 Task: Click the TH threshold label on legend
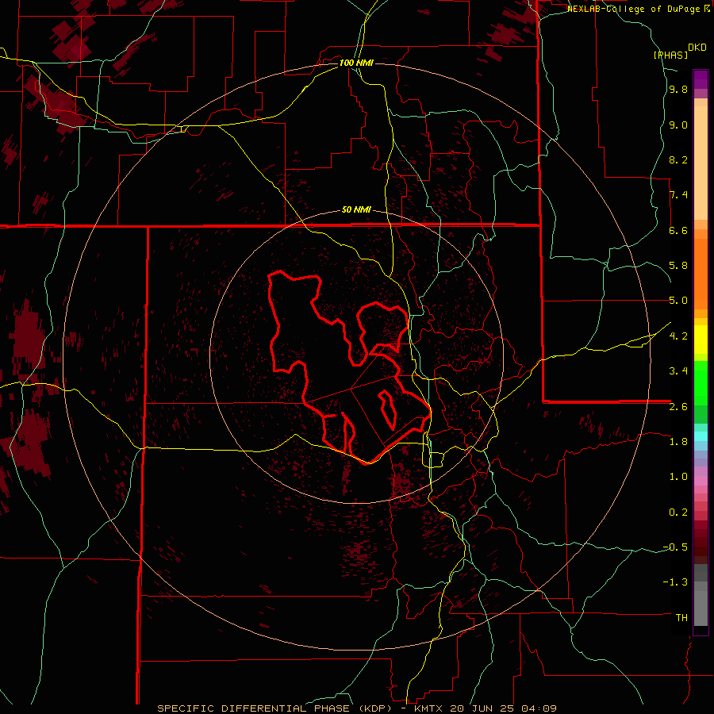pos(681,618)
